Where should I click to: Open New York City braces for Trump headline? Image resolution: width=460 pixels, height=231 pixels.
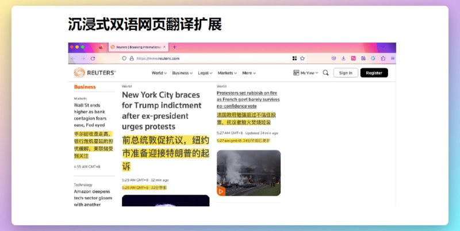162,110
